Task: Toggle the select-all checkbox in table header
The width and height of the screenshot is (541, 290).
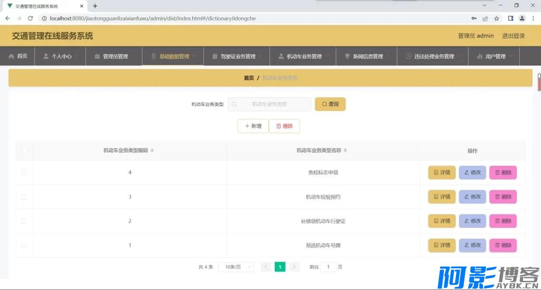Action: tap(24, 151)
